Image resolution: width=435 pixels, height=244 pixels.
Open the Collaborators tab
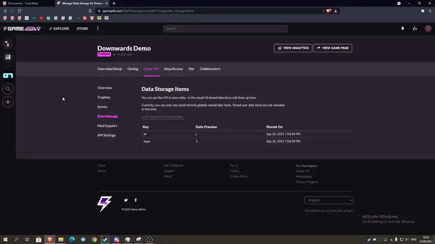click(210, 69)
